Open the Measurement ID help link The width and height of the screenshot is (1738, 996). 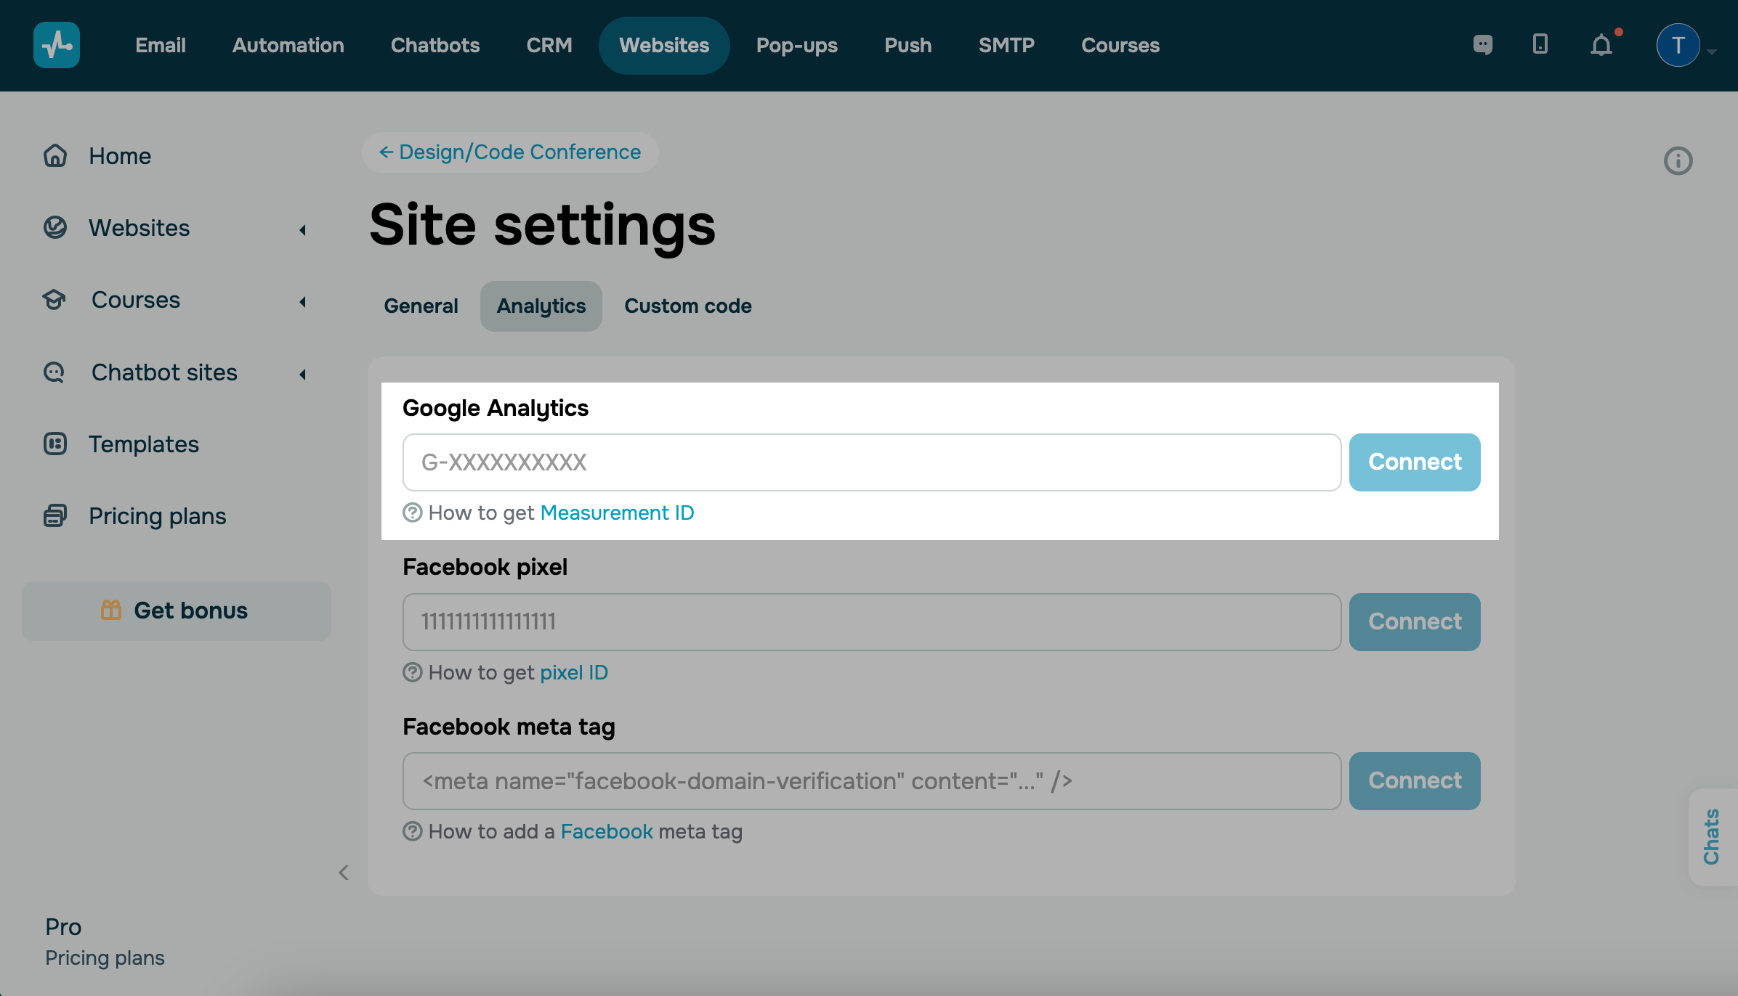click(x=617, y=513)
